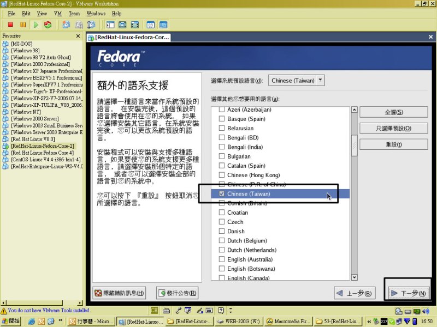Click the red Power Off toolbar icon

click(x=10, y=25)
